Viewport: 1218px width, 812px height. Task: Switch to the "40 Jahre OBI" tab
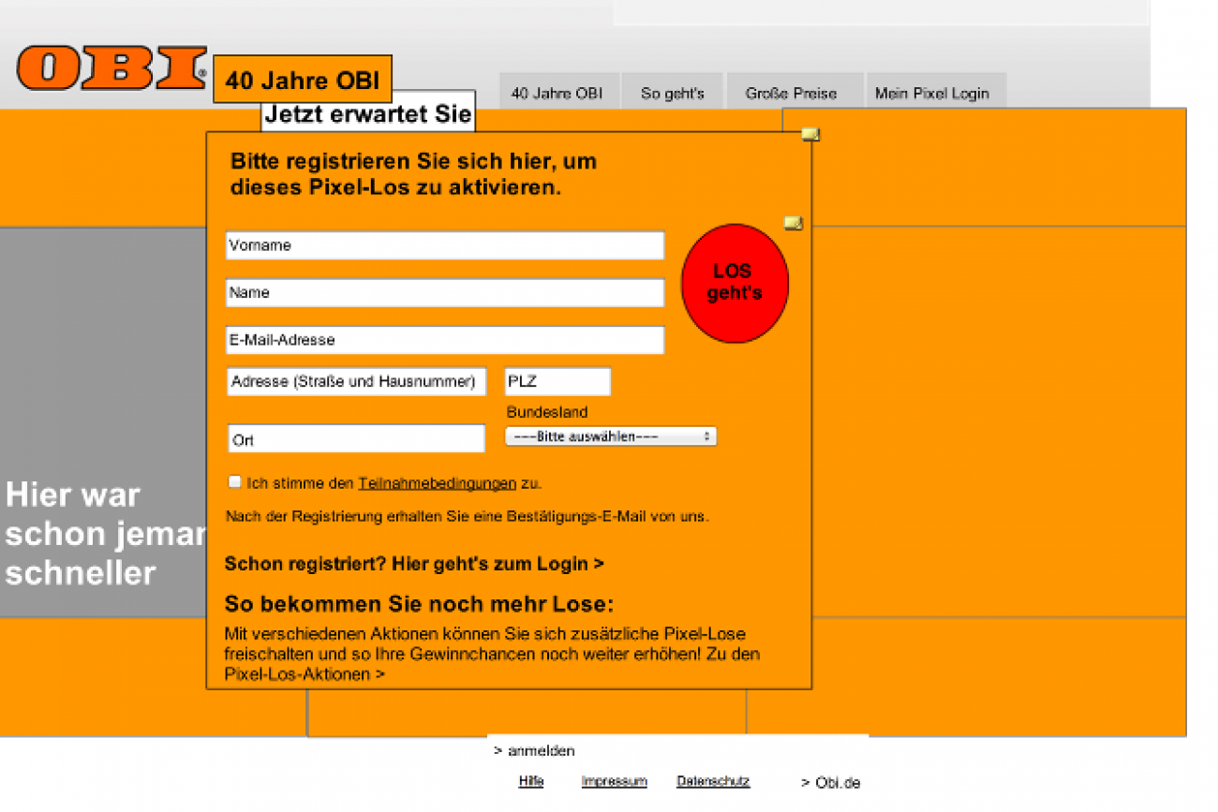[x=557, y=94]
